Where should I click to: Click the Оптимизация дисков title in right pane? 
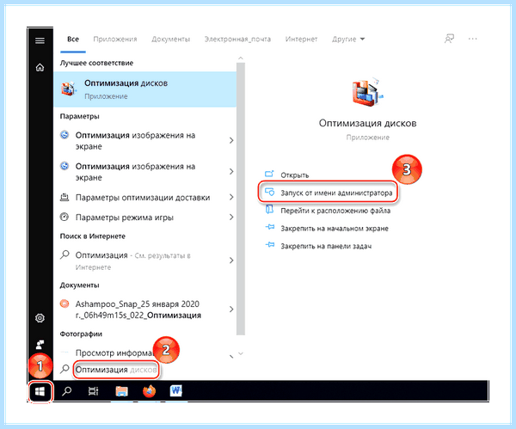coord(367,123)
